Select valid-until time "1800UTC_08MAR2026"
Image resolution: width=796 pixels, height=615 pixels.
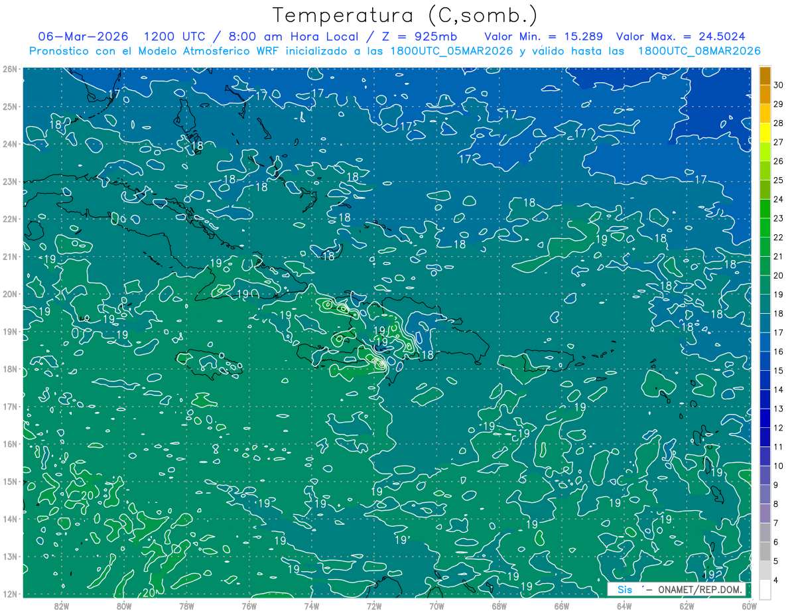pos(698,50)
